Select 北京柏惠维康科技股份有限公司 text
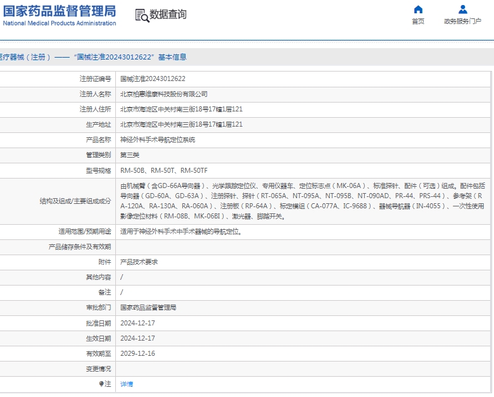The height and width of the screenshot is (397, 494). (164, 94)
